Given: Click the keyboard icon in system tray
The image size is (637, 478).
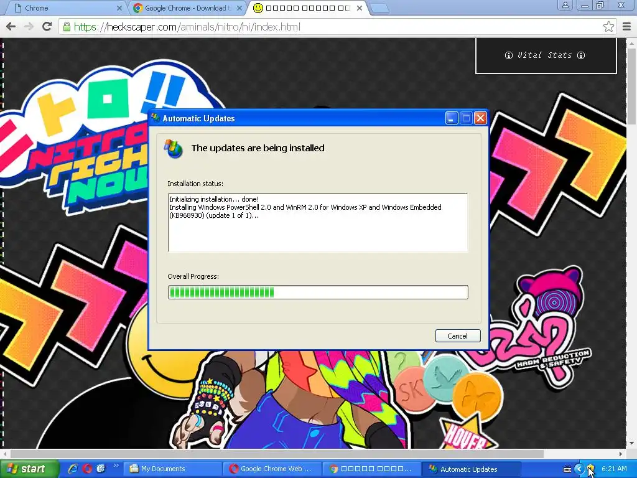Looking at the screenshot, I should pos(567,469).
